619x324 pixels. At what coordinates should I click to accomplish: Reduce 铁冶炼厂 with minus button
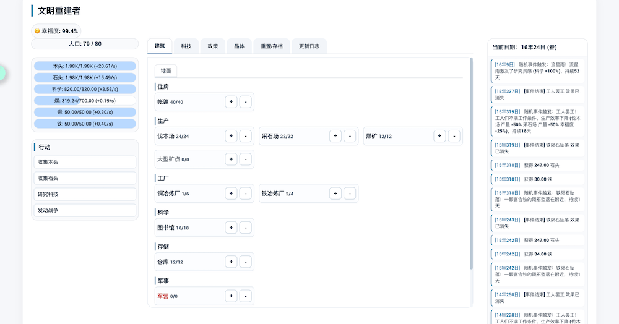click(x=350, y=194)
